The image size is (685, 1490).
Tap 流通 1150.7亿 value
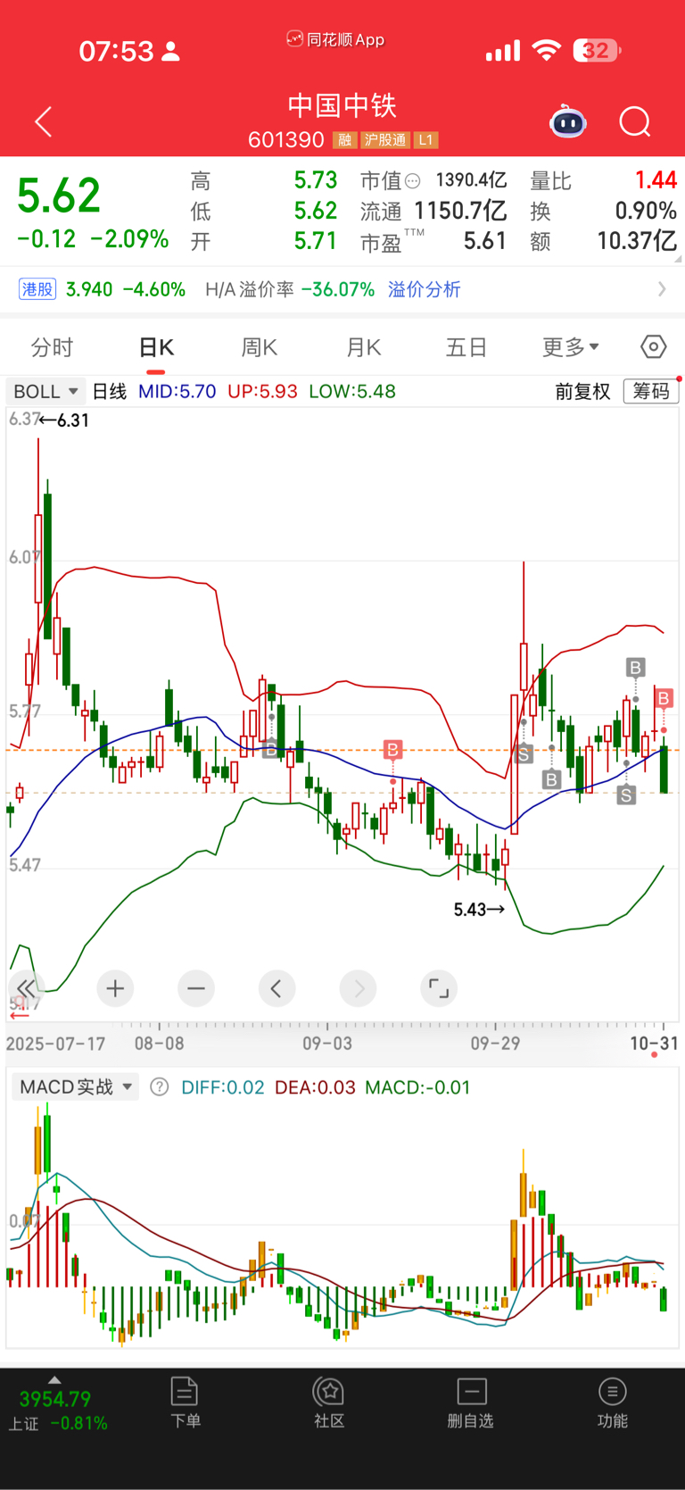tap(460, 211)
